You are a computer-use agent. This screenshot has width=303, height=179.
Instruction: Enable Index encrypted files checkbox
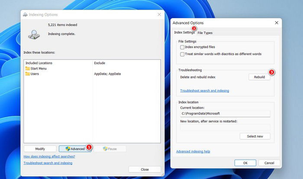click(182, 47)
